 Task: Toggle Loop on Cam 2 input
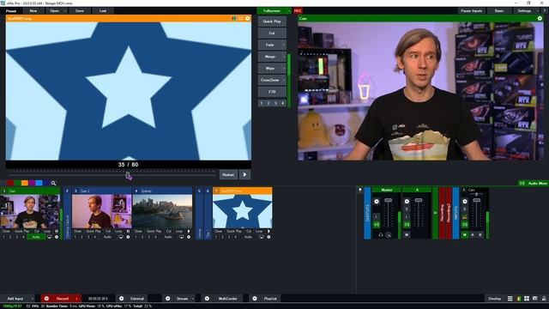pos(118,231)
